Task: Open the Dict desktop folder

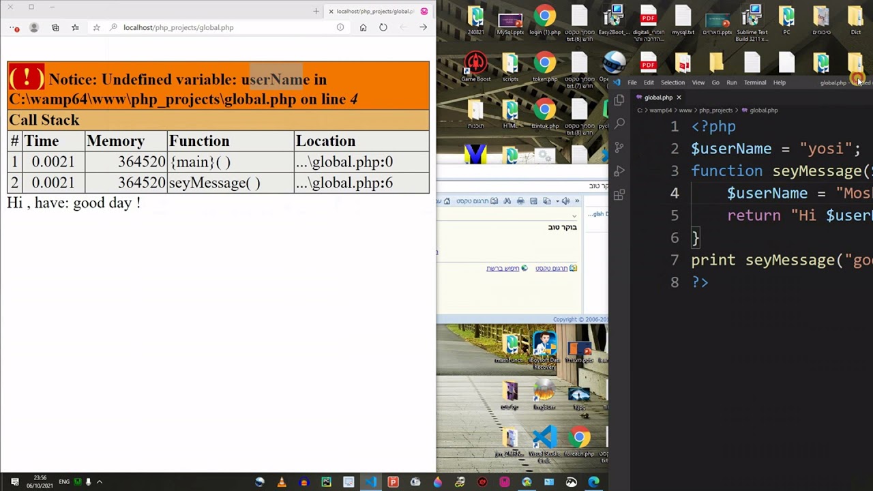Action: tap(855, 21)
